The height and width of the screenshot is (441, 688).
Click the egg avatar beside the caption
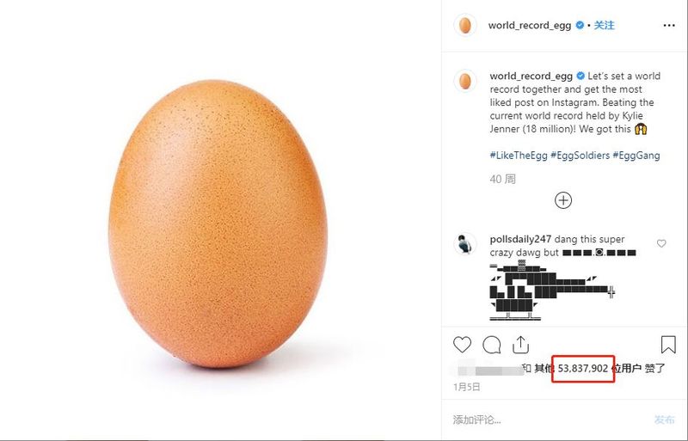click(465, 82)
